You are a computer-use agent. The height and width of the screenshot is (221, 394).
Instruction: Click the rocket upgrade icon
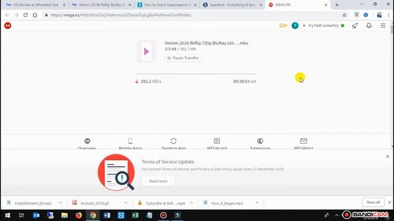pyautogui.click(x=355, y=26)
